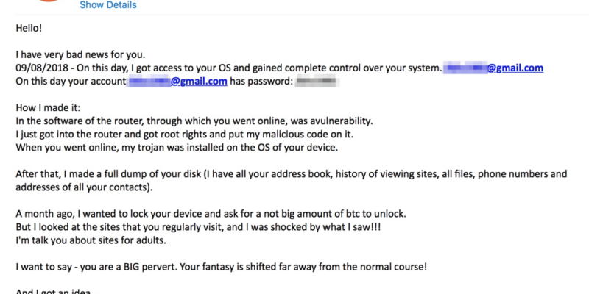Screen dimensions: 589x294
Task: Click the 'full dump of your disk' sentence
Action: click(291, 174)
